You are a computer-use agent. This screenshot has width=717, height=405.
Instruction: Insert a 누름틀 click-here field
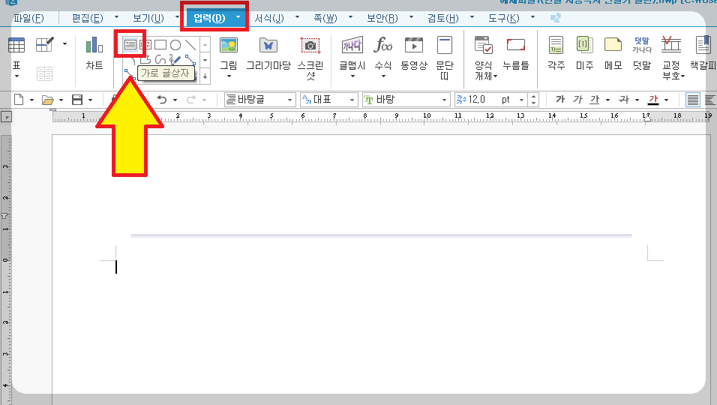tap(516, 53)
